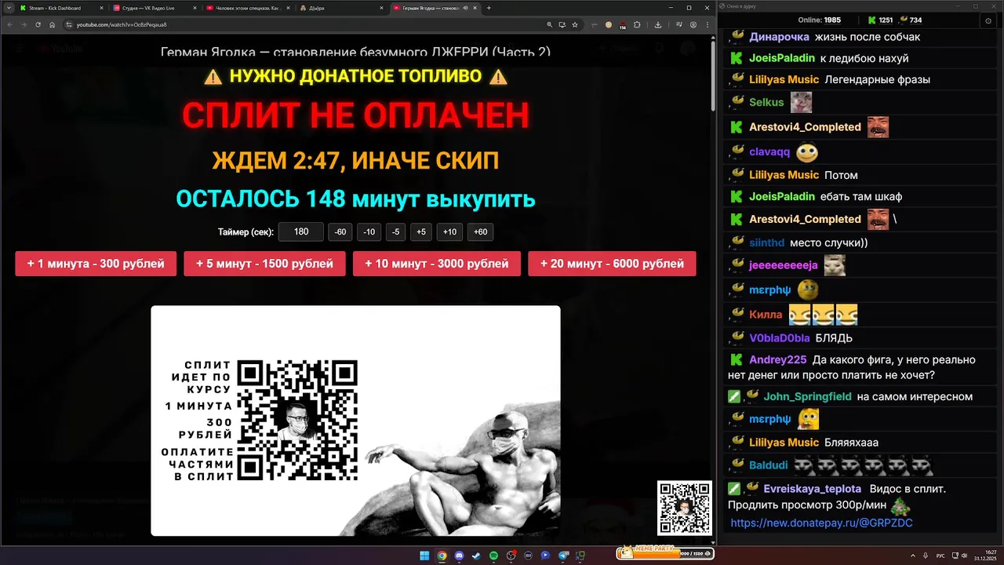Open the clock showing 16:27
The height and width of the screenshot is (565, 1004).
pyautogui.click(x=985, y=556)
